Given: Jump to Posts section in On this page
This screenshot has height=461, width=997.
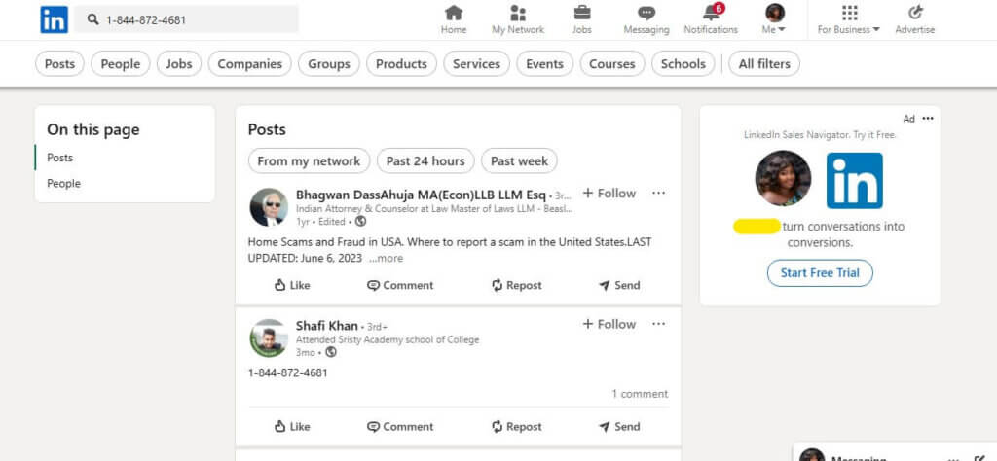Looking at the screenshot, I should tap(59, 158).
